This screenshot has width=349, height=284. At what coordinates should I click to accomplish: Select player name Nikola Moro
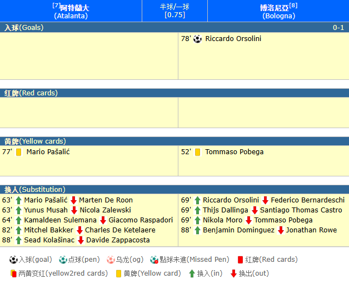click(x=223, y=220)
